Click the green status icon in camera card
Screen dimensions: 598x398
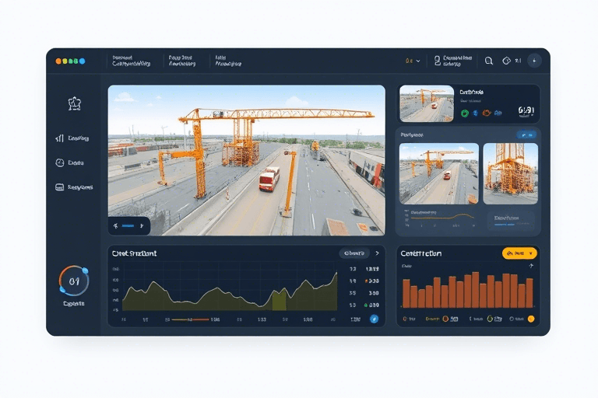[x=465, y=113]
